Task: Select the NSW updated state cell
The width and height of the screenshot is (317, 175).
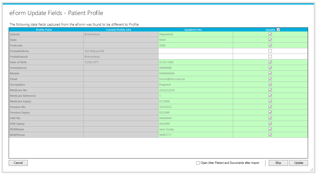Action: (x=196, y=40)
